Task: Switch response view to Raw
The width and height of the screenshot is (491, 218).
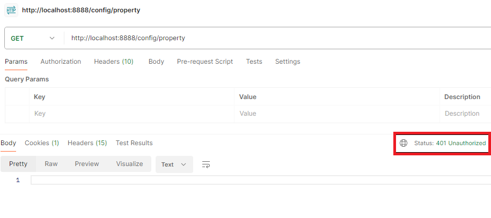Action: click(51, 164)
